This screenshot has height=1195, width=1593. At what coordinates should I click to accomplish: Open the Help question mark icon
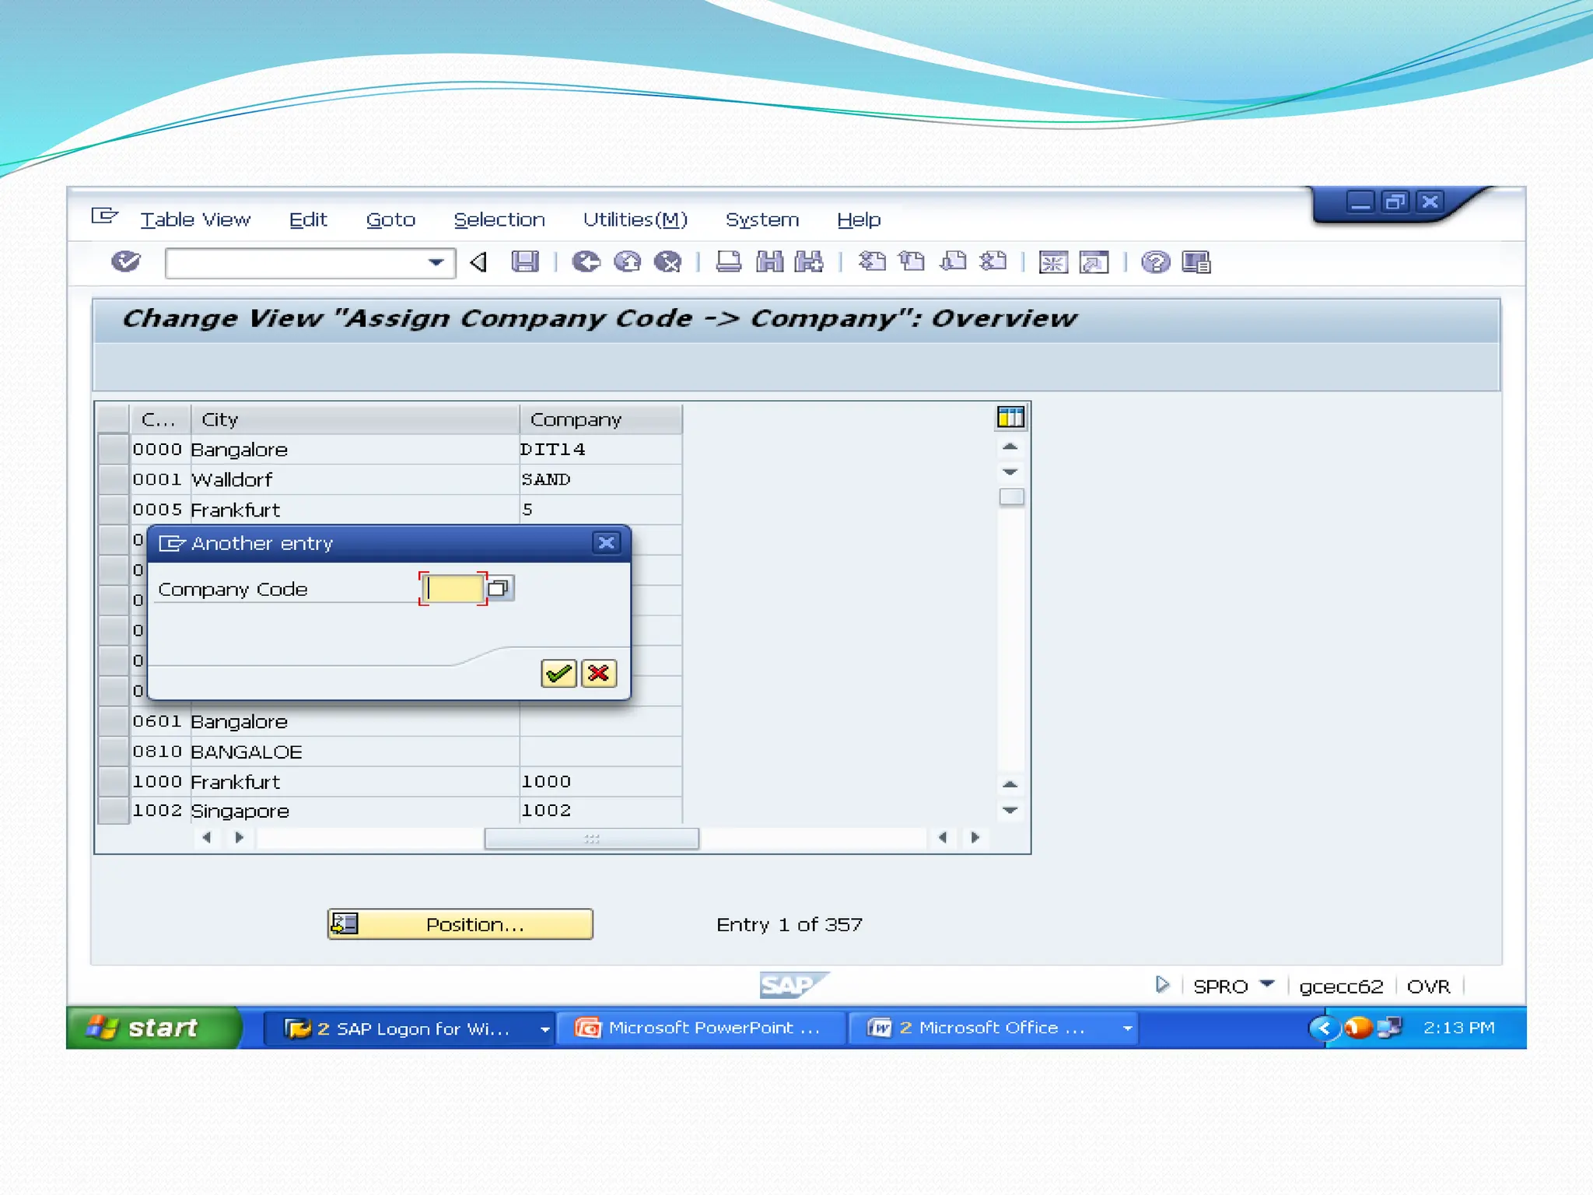click(x=1155, y=262)
